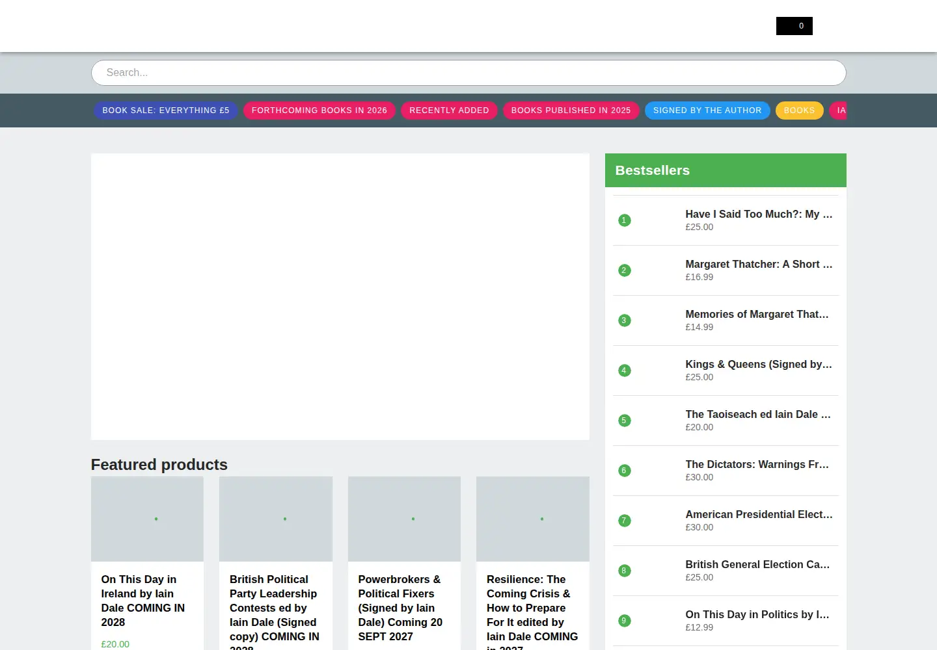The height and width of the screenshot is (650, 937).
Task: Open the Book Sale: Everything £5 category
Action: pos(166,110)
